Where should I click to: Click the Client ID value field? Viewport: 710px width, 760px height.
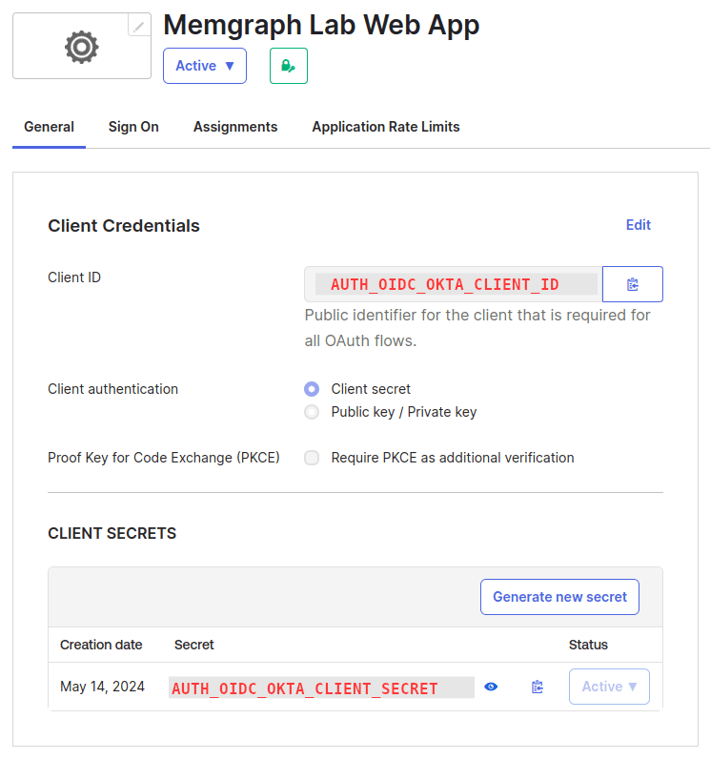click(454, 284)
